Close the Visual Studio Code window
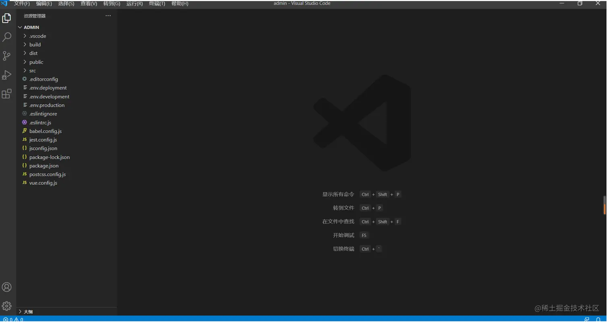This screenshot has width=609, height=322. (x=599, y=3)
